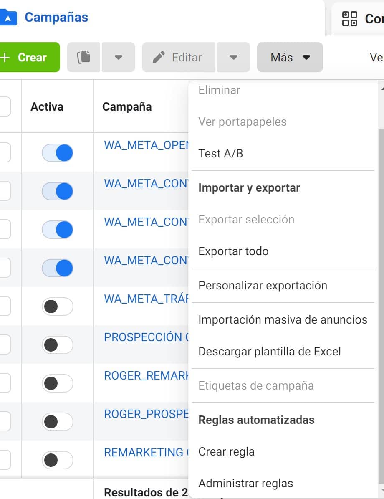The image size is (384, 499).
Task: Click the Campañas folder icon
Action: 8,18
